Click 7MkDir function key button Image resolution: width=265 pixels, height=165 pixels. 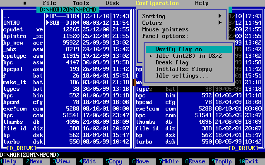click(x=171, y=162)
